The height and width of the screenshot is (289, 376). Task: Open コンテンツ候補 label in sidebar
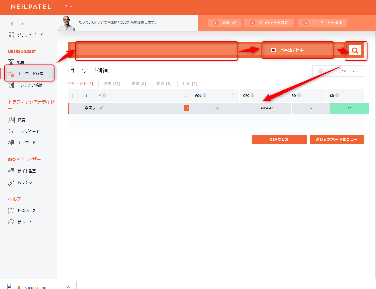[x=30, y=85]
